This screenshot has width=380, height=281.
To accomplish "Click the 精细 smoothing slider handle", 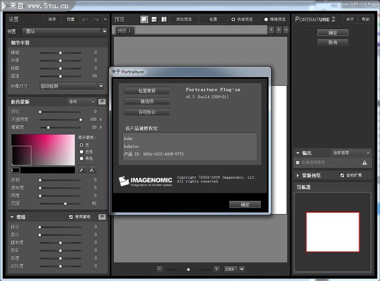I will [60, 53].
